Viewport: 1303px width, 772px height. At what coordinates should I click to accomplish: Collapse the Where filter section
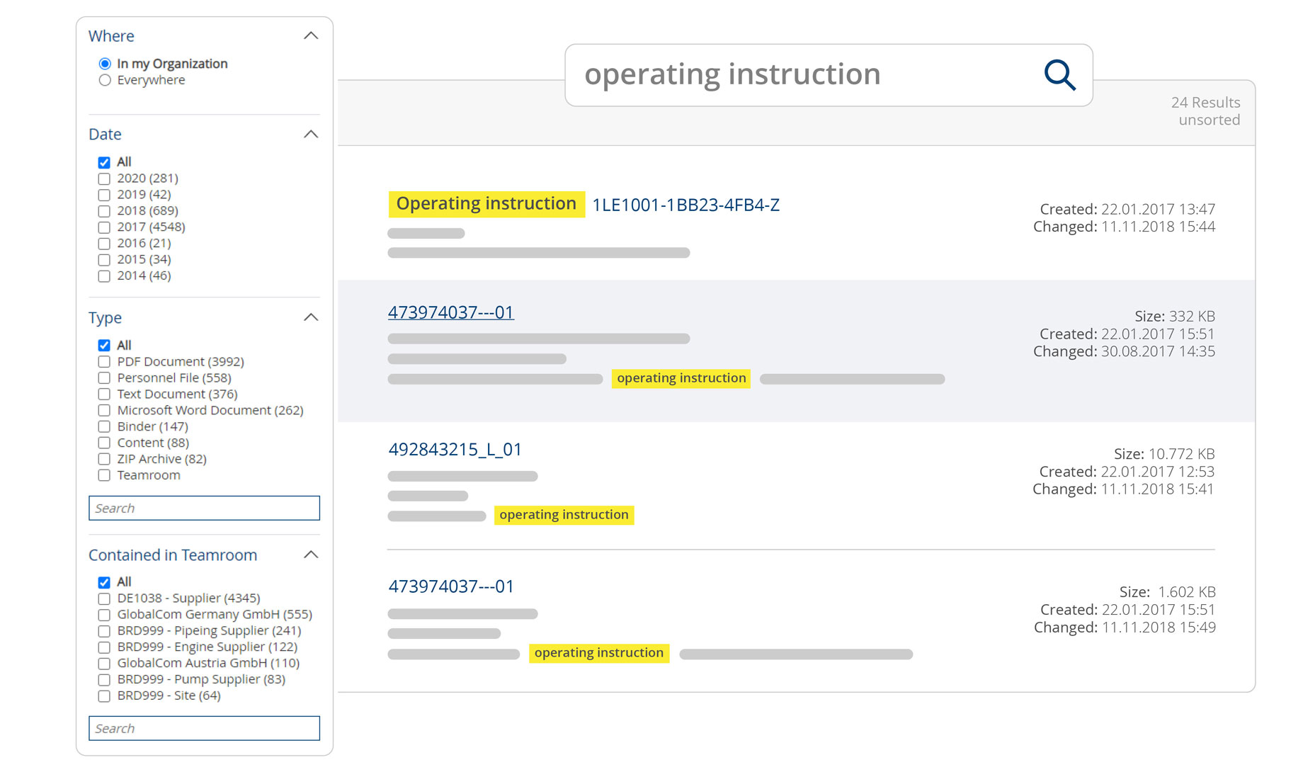311,36
